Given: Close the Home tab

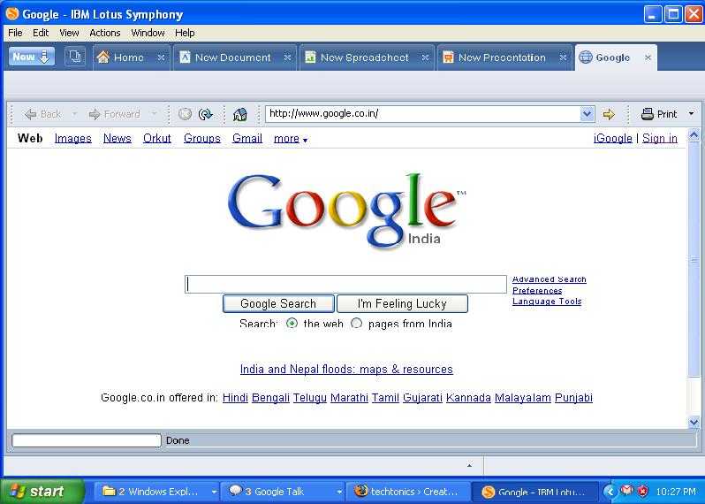Looking at the screenshot, I should point(161,57).
